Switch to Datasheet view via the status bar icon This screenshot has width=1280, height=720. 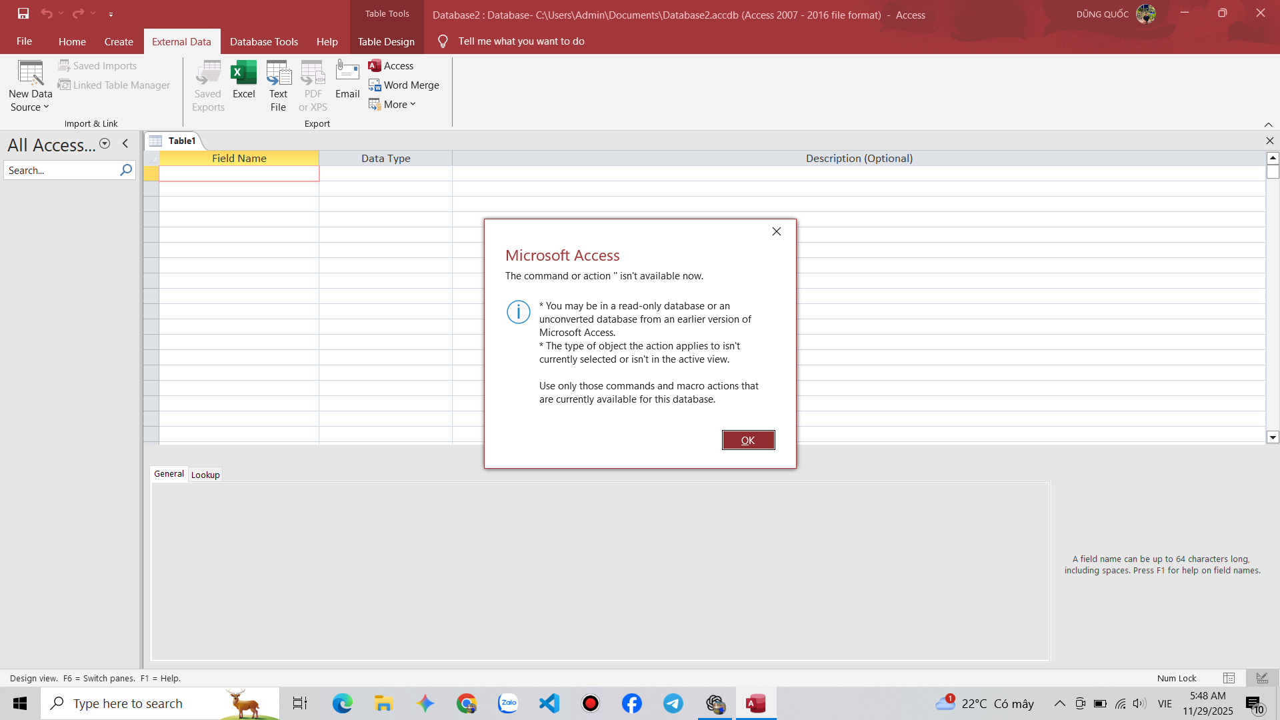(x=1229, y=678)
